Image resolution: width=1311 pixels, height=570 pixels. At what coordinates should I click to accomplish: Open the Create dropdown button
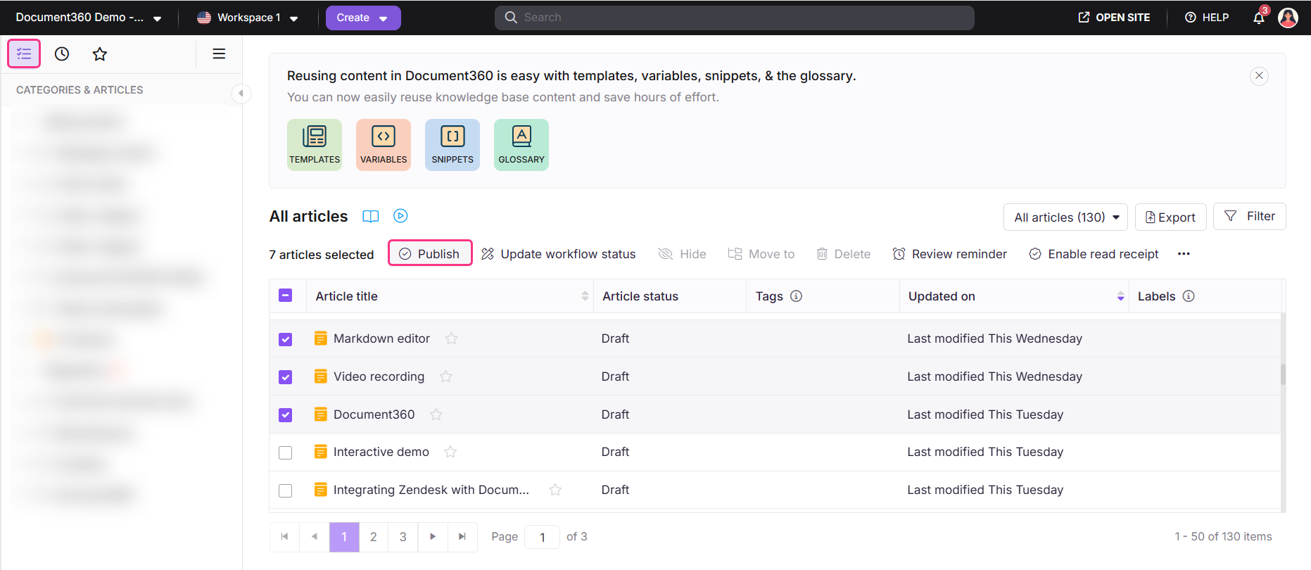pos(363,18)
